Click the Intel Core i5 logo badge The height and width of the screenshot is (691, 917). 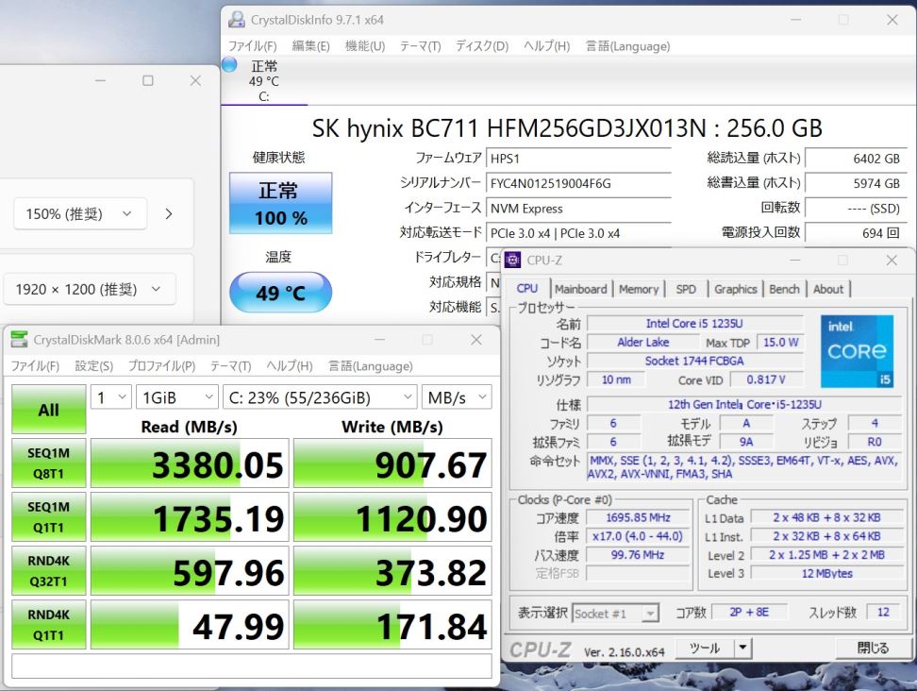coord(857,351)
